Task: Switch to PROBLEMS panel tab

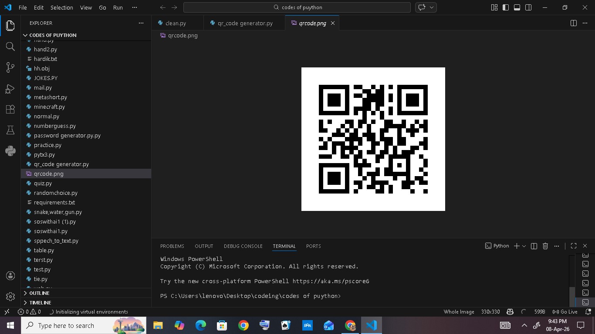Action: [x=172, y=246]
